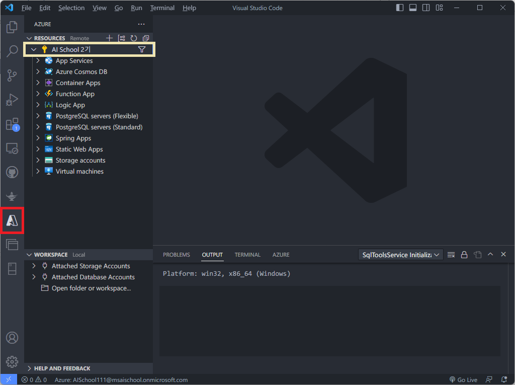Open the output log in editor

(477, 255)
